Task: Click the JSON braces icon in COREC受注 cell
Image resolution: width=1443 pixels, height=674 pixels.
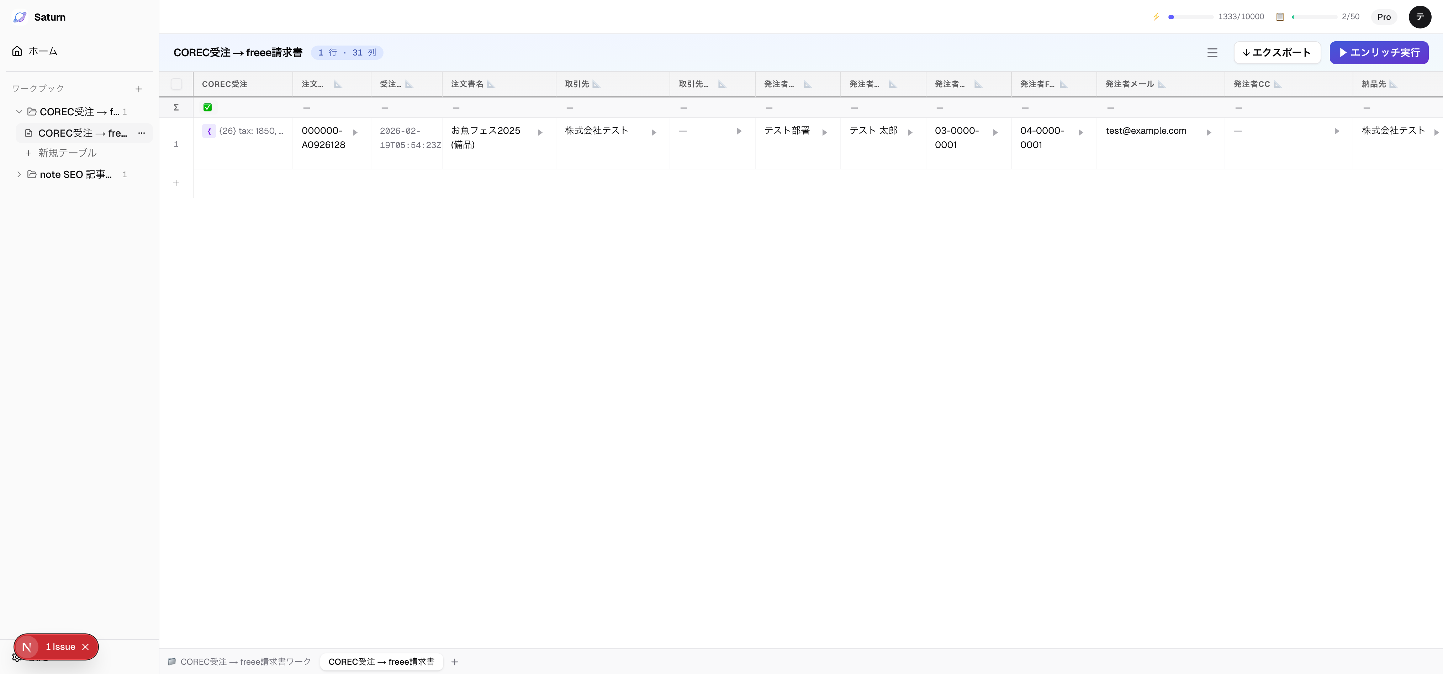Action: coord(209,131)
